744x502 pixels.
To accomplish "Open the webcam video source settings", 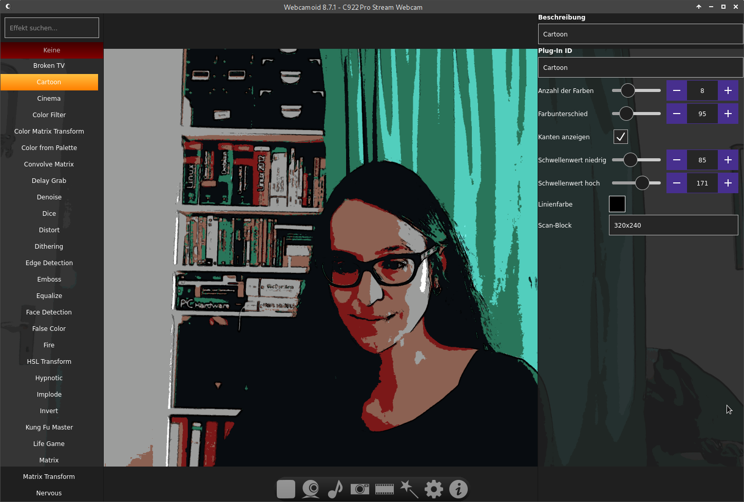I will pyautogui.click(x=311, y=489).
